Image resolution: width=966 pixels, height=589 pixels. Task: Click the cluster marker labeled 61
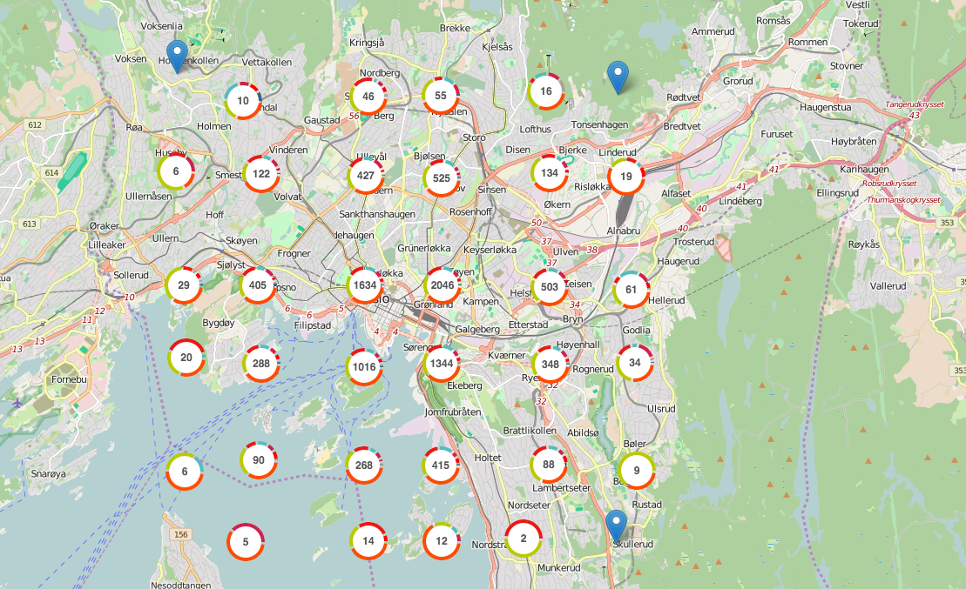[x=631, y=289]
